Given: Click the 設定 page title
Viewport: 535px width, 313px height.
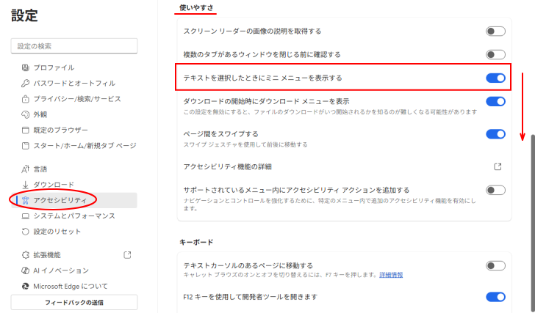Looking at the screenshot, I should point(24,15).
